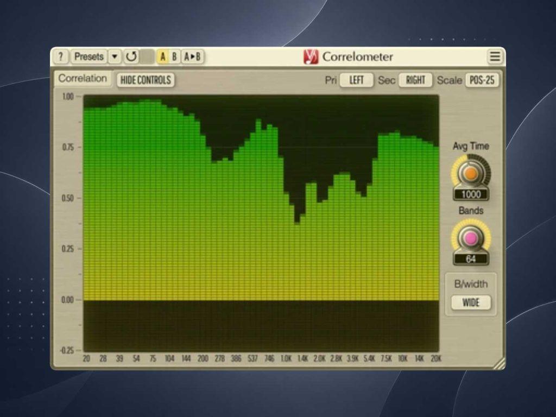Click the 20 frequency axis label

click(86, 359)
